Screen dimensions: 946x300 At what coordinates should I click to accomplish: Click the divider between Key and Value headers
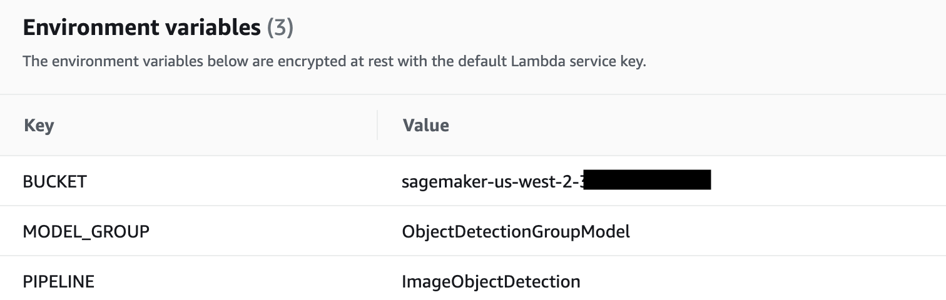(377, 125)
